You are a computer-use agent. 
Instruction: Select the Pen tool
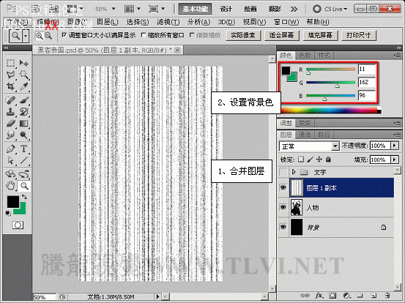point(10,149)
